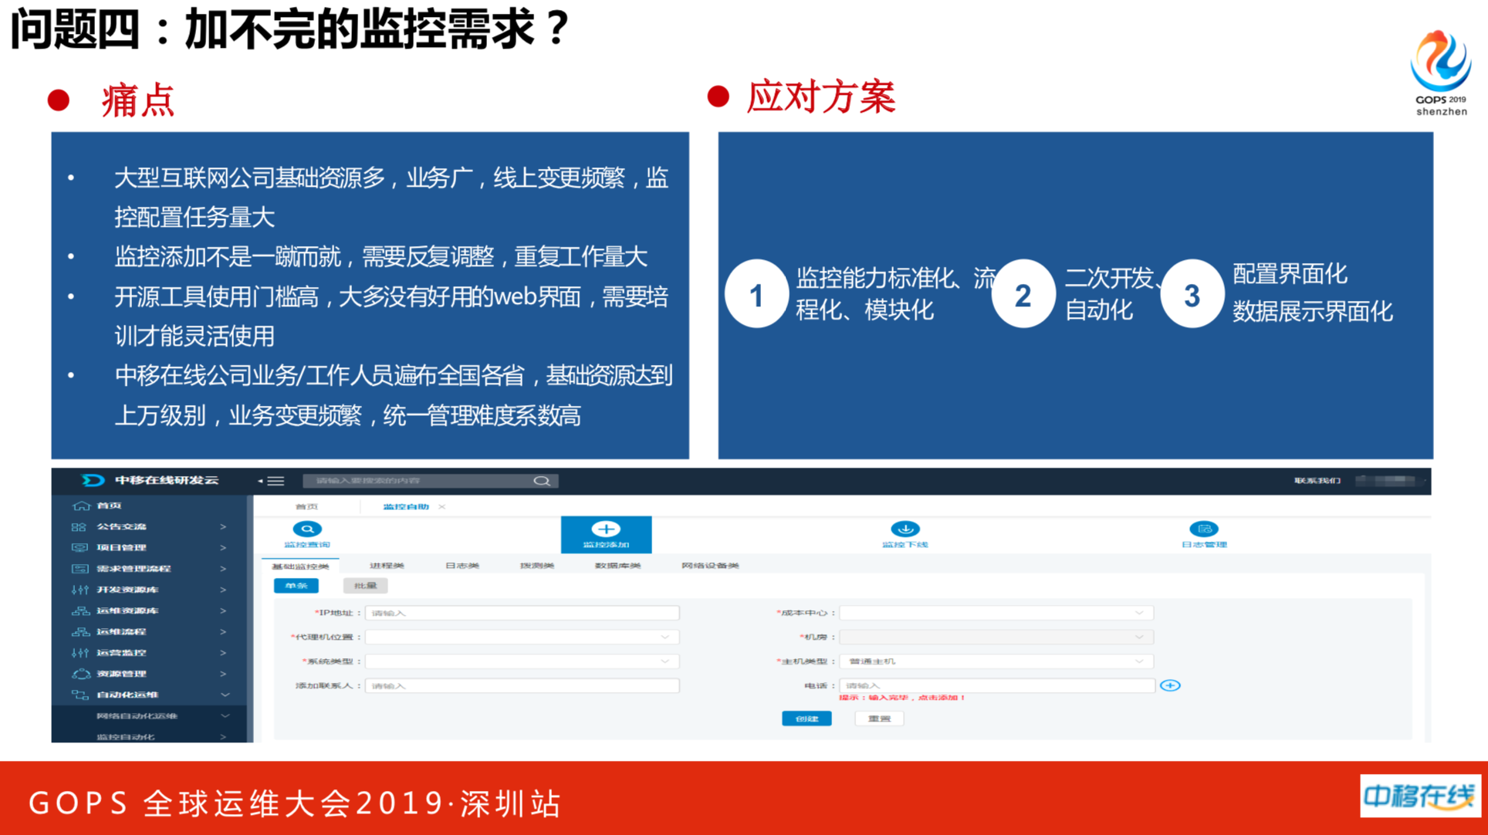The width and height of the screenshot is (1488, 835).
Task: Open 监控查询 via its magnifier icon
Action: tap(307, 529)
